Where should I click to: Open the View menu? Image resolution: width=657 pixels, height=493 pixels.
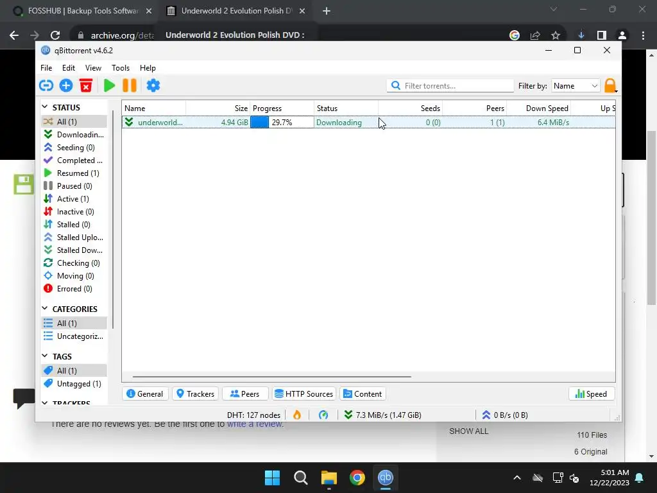93,68
